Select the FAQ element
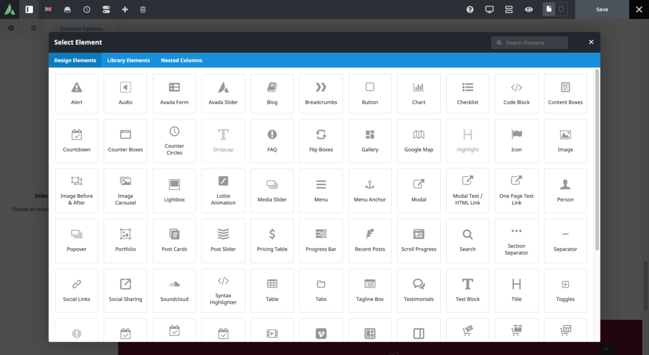The image size is (649, 355). [x=272, y=141]
